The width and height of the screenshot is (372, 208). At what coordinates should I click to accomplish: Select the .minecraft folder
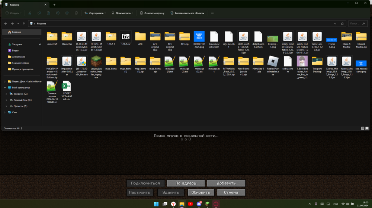pyautogui.click(x=52, y=38)
